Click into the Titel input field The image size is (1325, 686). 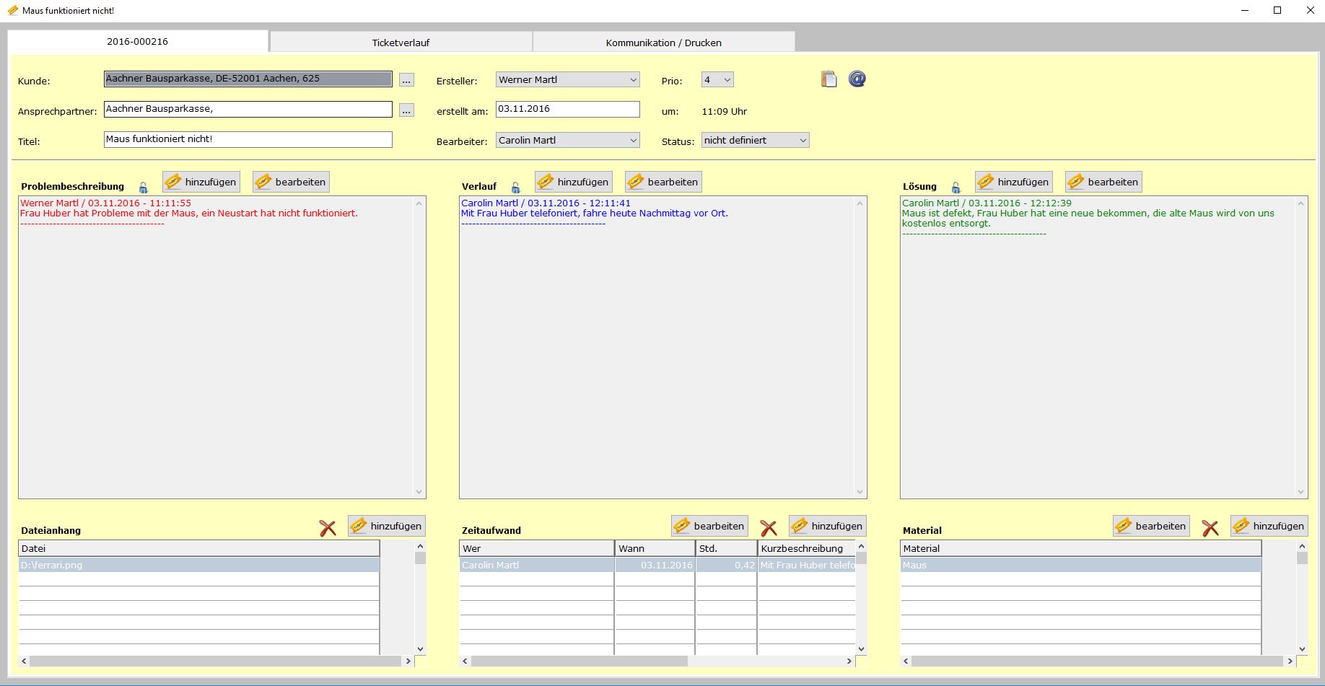[248, 139]
